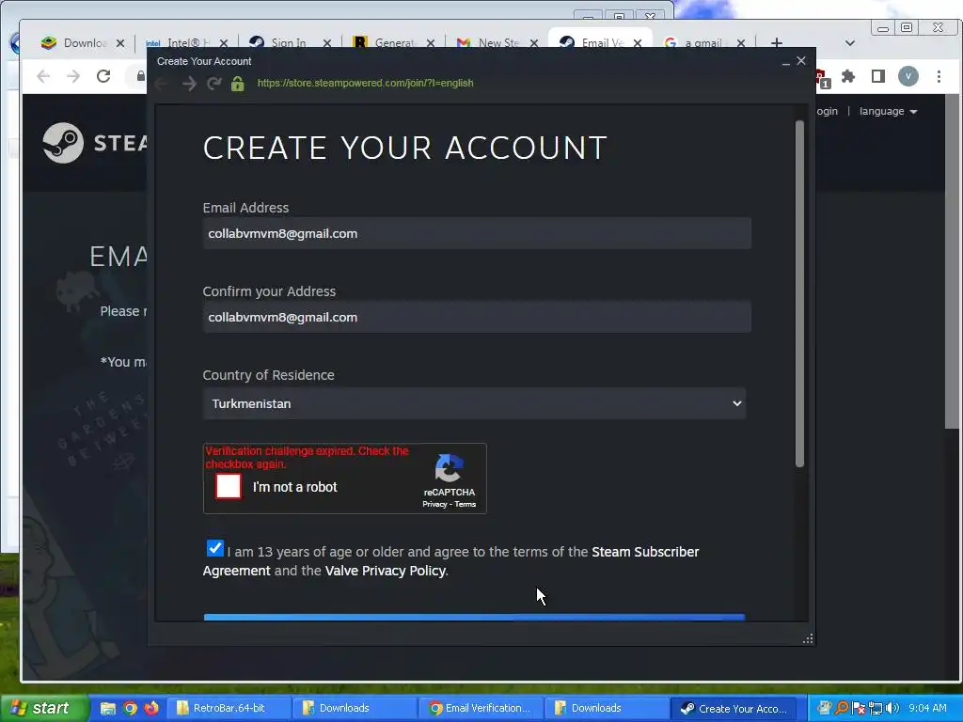Click the red security shield tray icon
963x722 pixels.
859,708
